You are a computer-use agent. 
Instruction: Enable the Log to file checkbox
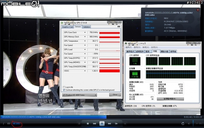coord(64,87)
